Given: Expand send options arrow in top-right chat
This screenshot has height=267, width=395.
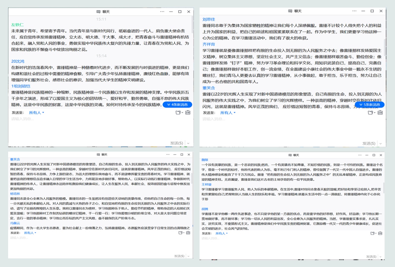Looking at the screenshot, I should (x=380, y=143).
